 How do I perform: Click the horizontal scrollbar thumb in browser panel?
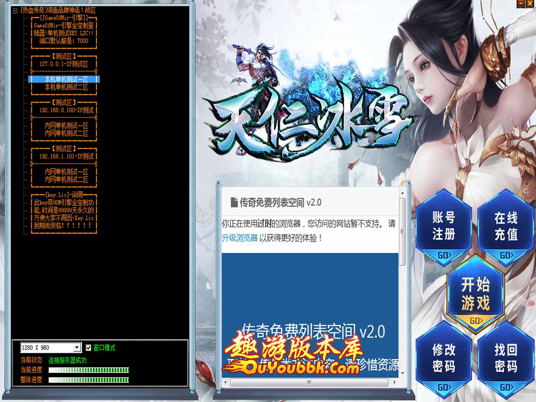pyautogui.click(x=309, y=382)
